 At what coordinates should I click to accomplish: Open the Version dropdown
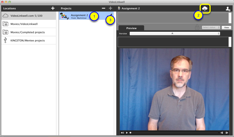tap(175, 33)
